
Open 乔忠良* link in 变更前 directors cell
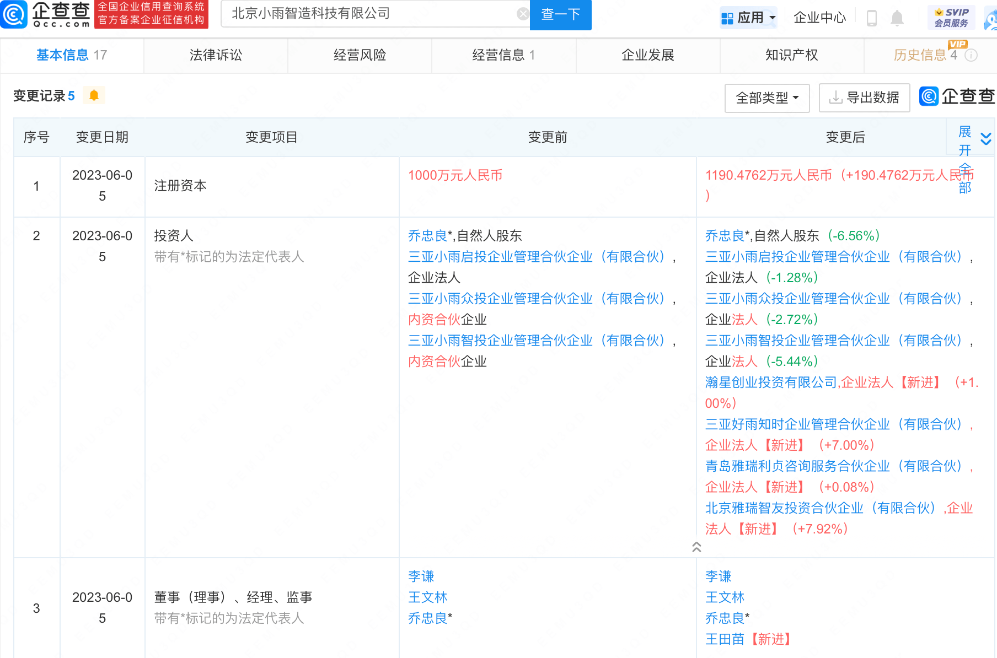430,618
